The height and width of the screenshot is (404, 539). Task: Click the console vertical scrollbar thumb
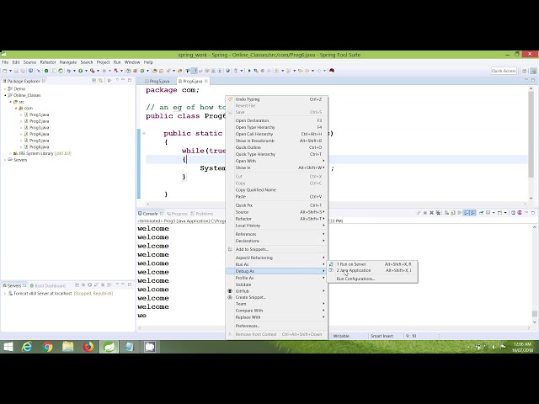click(534, 313)
